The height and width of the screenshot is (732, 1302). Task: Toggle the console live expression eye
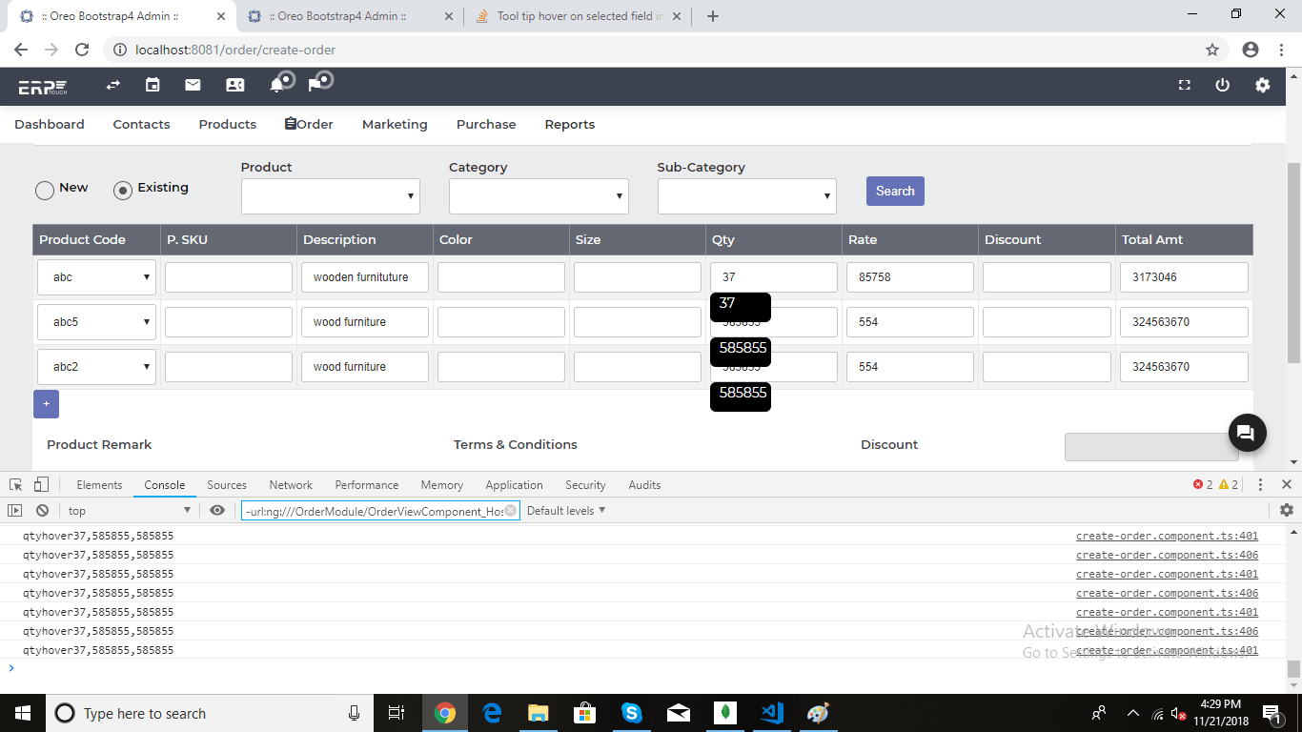coord(217,511)
